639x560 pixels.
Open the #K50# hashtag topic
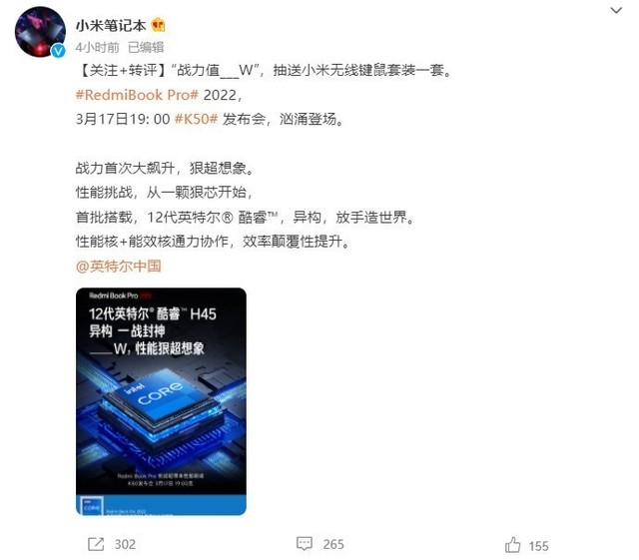click(196, 119)
